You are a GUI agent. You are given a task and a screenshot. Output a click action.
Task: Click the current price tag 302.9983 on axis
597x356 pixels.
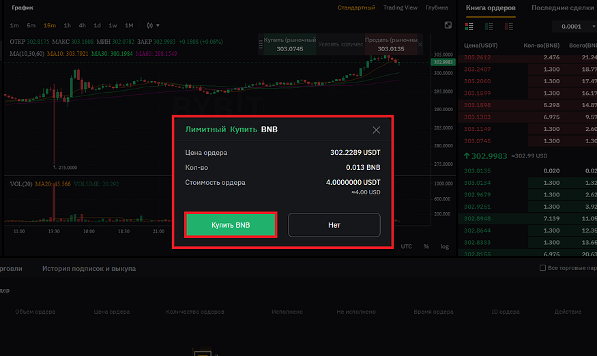443,62
